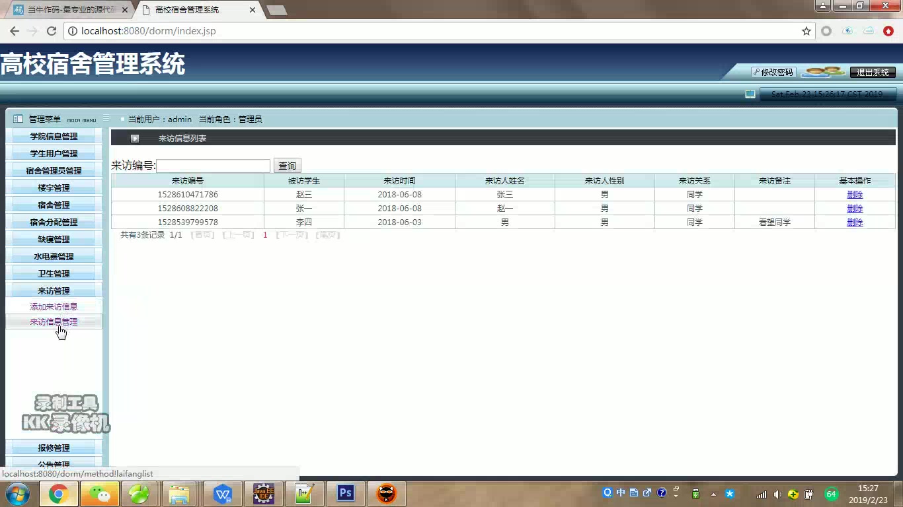The width and height of the screenshot is (903, 507).
Task: Click the 查询 button
Action: pos(288,166)
